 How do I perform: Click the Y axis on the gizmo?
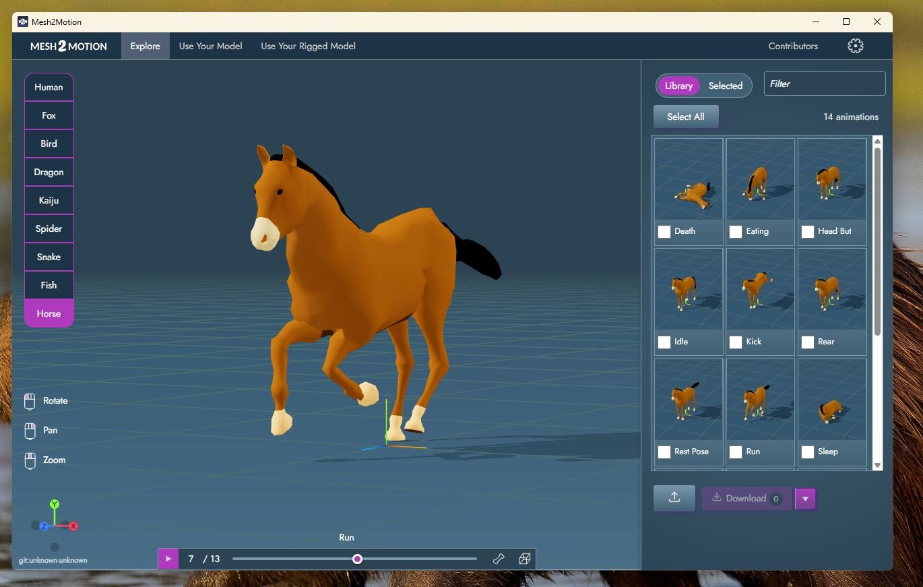[x=55, y=504]
